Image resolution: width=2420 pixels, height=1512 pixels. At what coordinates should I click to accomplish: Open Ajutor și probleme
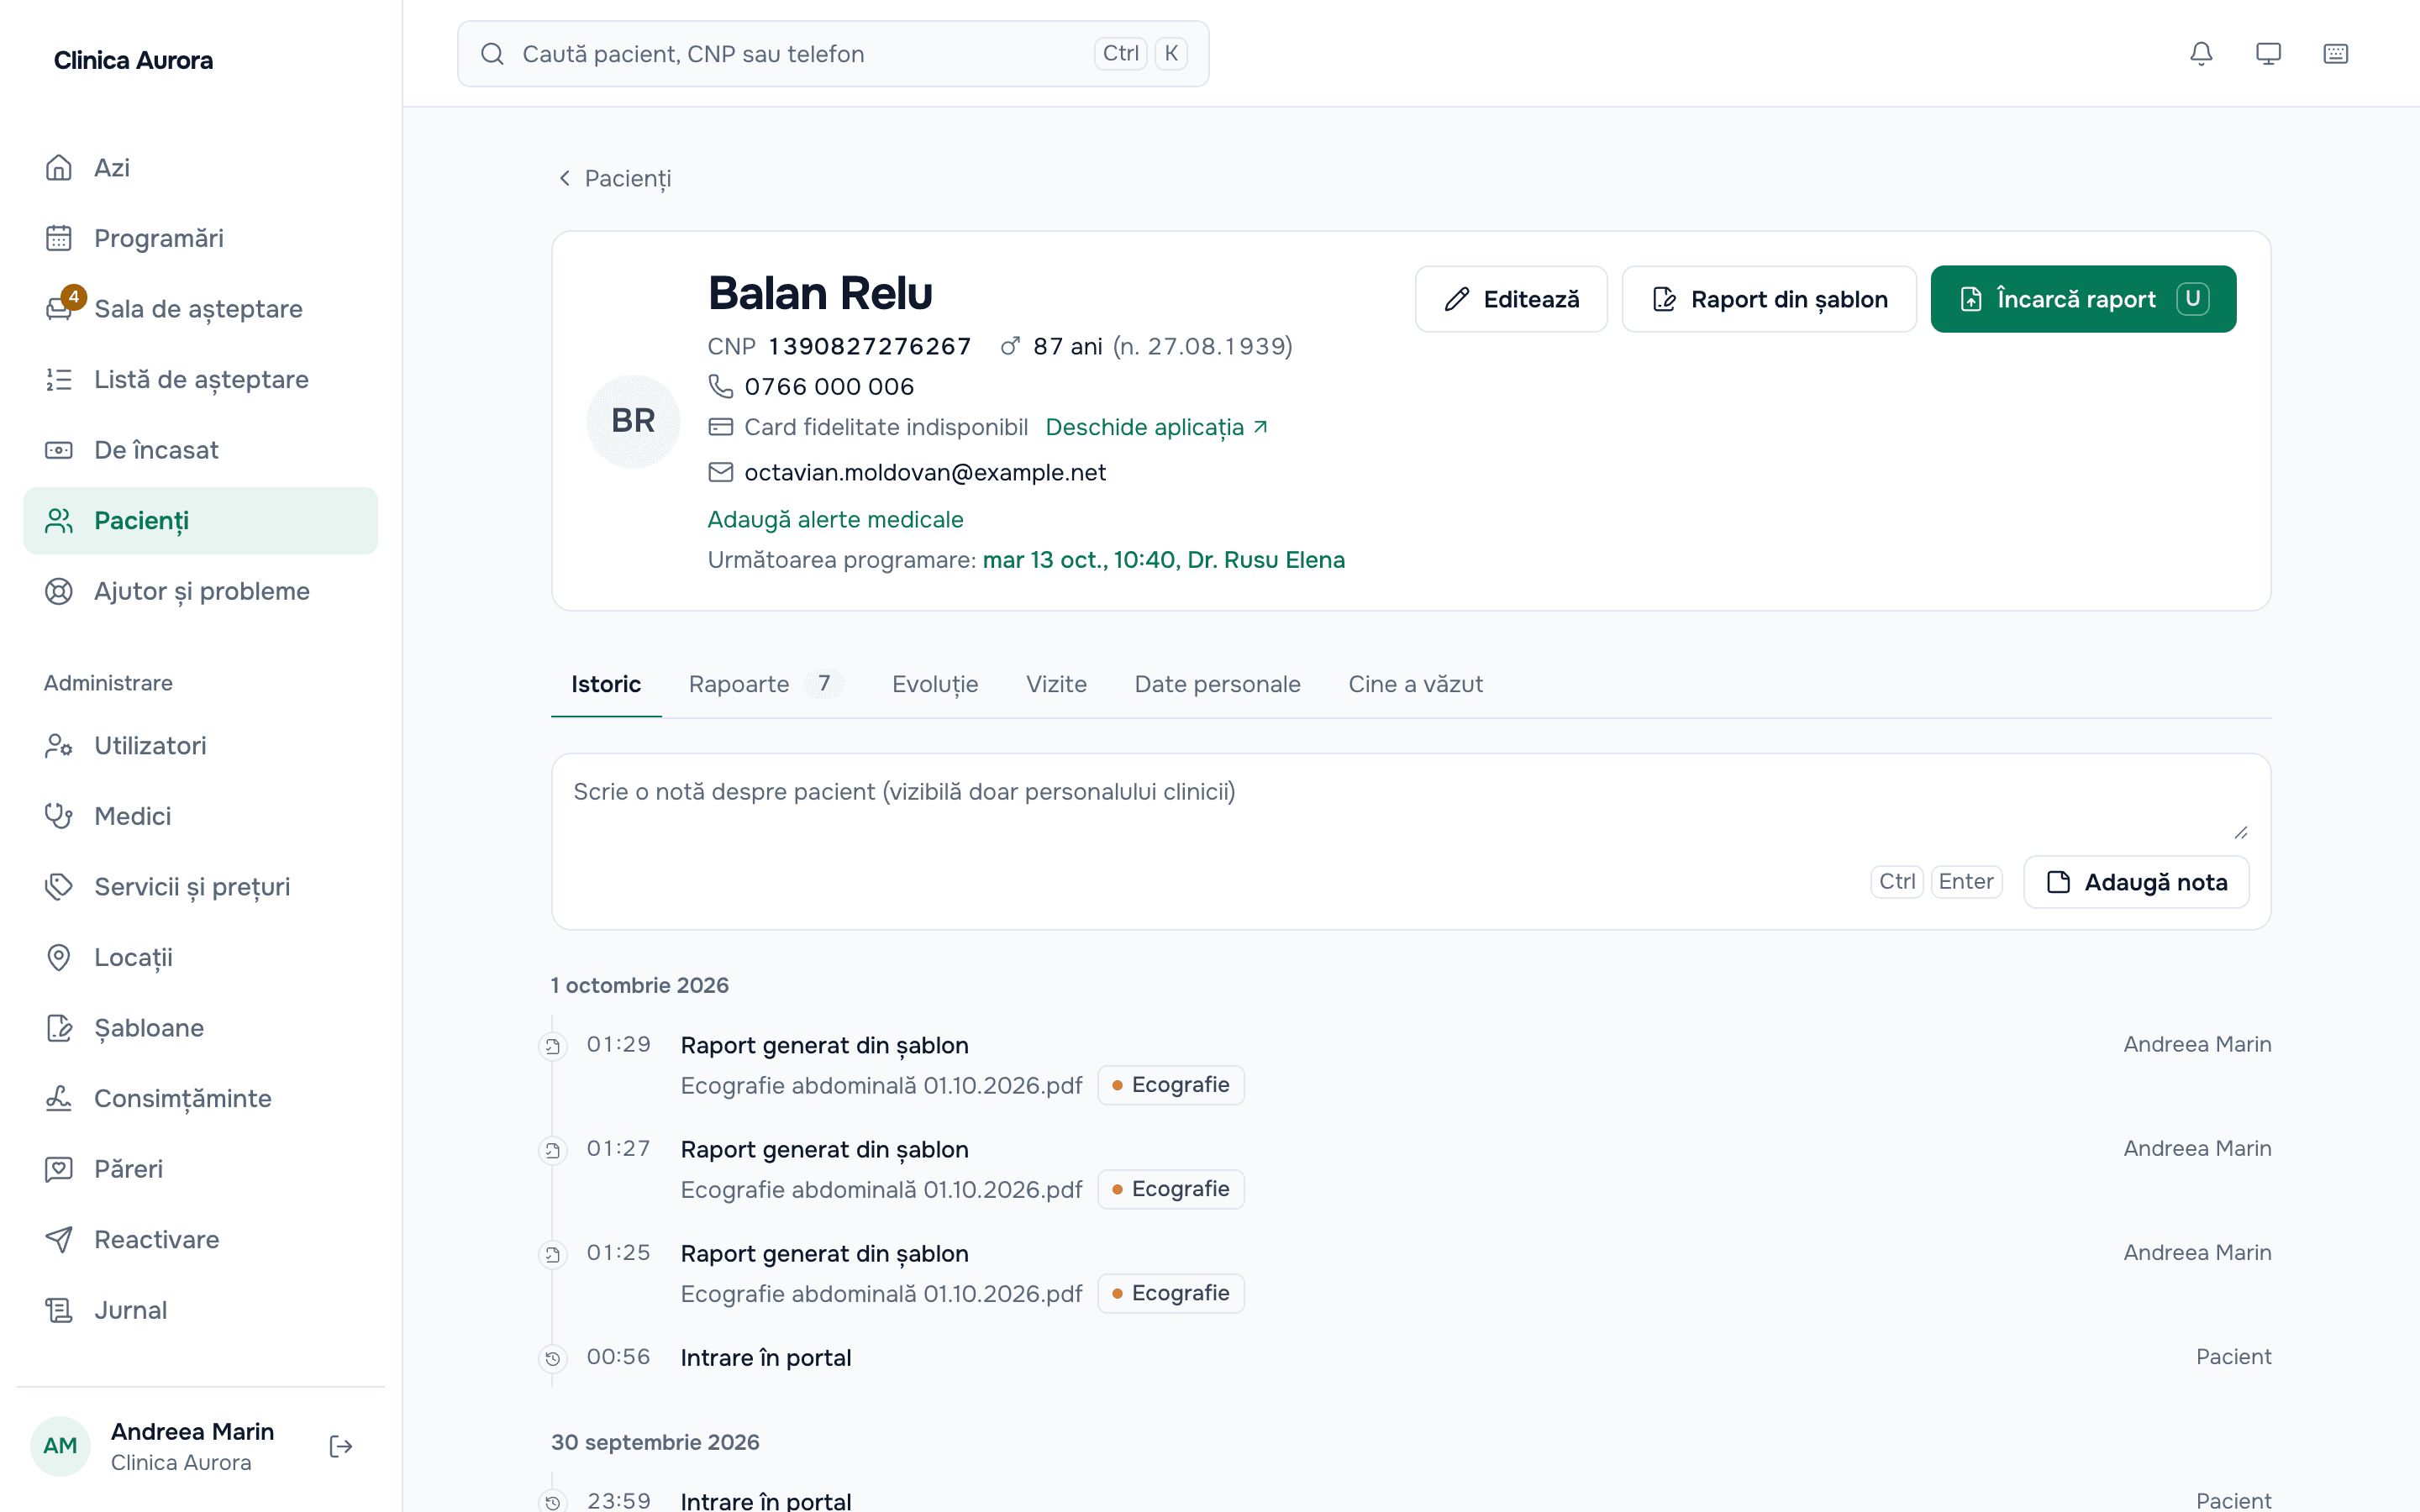pyautogui.click(x=200, y=591)
